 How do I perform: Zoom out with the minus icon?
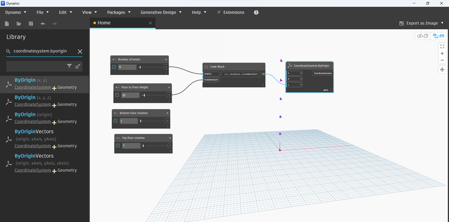click(x=442, y=60)
